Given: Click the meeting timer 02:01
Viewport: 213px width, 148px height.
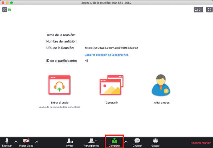Looking at the screenshot, I should [198, 10].
